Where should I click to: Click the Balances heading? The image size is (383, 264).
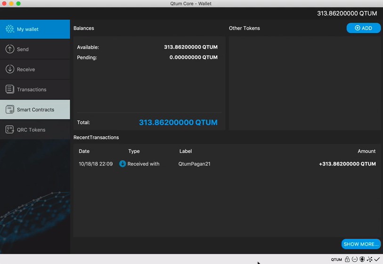tap(84, 28)
